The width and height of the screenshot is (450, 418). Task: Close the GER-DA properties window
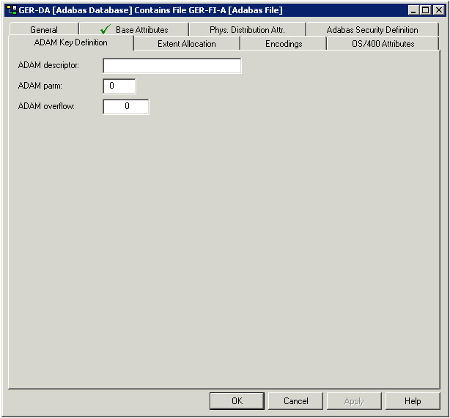pos(438,10)
